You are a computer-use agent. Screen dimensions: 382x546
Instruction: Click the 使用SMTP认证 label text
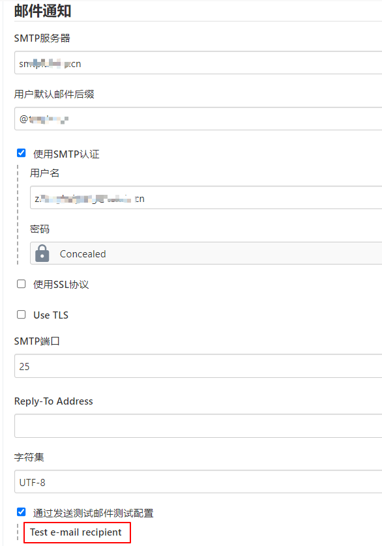pos(66,154)
